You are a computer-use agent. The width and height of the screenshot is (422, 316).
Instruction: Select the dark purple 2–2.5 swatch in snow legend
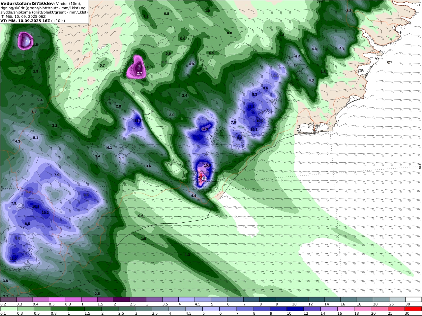pos(122,300)
